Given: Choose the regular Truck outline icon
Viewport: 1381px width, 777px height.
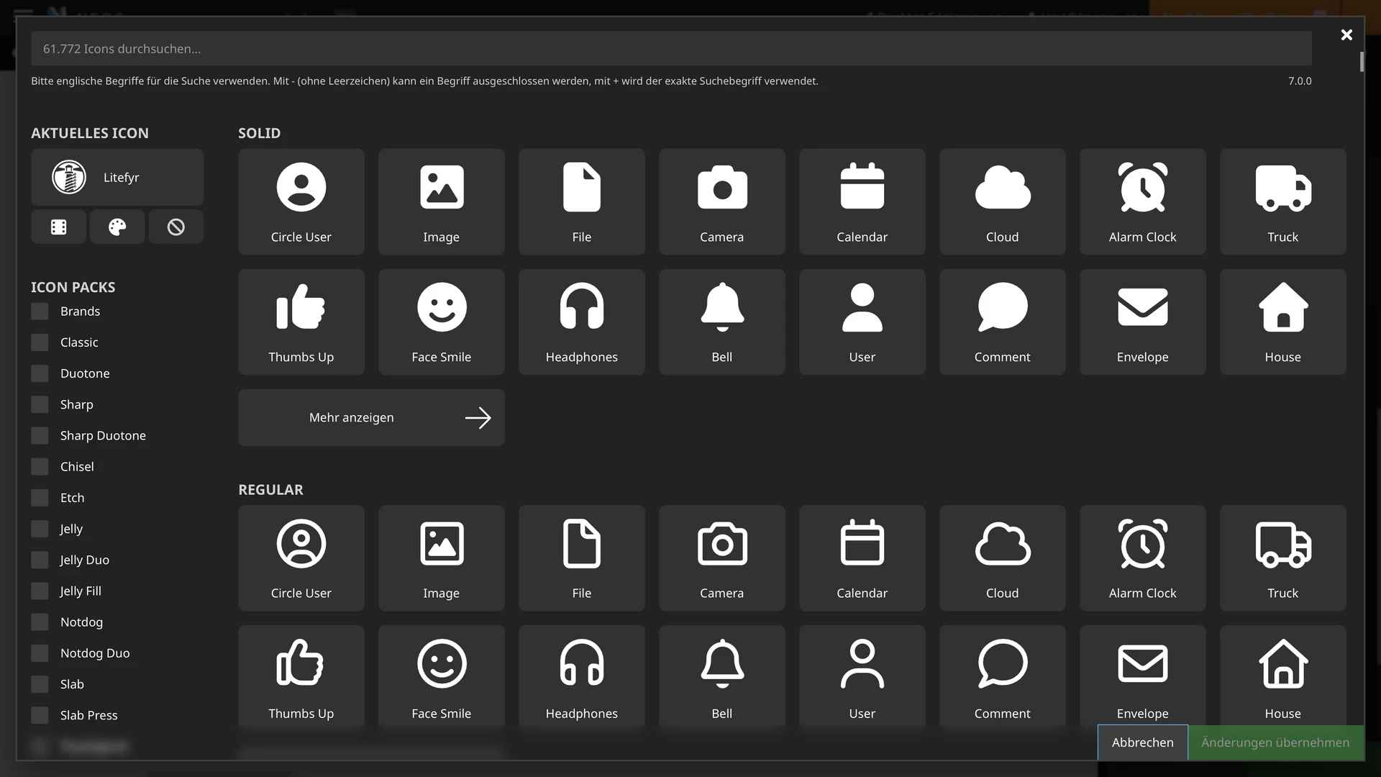Looking at the screenshot, I should tap(1282, 558).
